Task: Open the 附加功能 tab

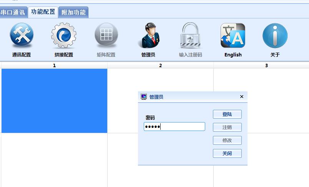Action: coord(73,12)
